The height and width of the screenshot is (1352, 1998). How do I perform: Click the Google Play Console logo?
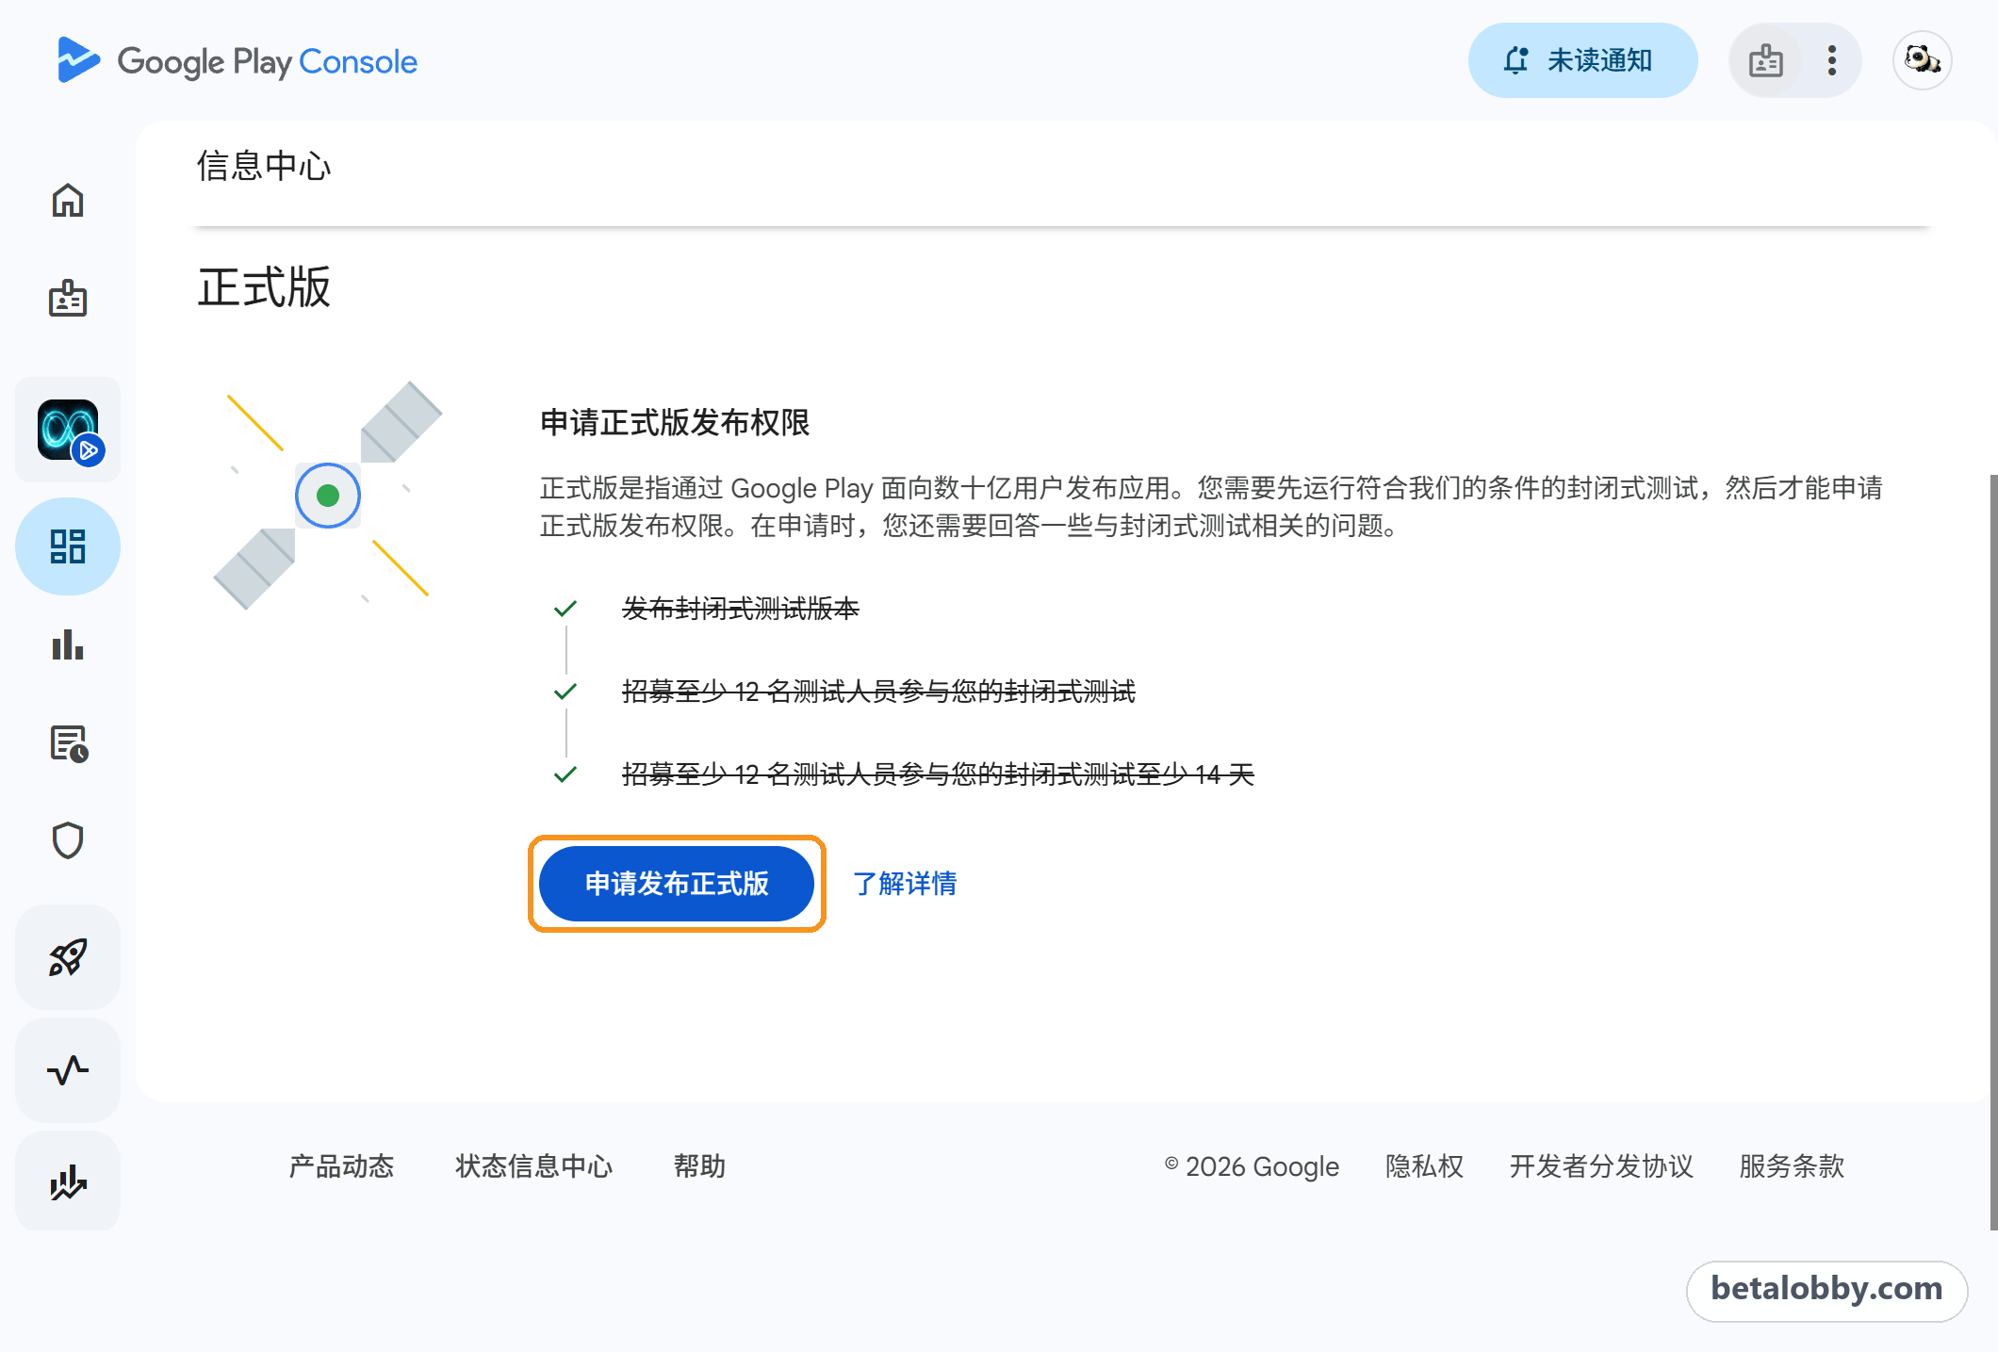tap(237, 61)
